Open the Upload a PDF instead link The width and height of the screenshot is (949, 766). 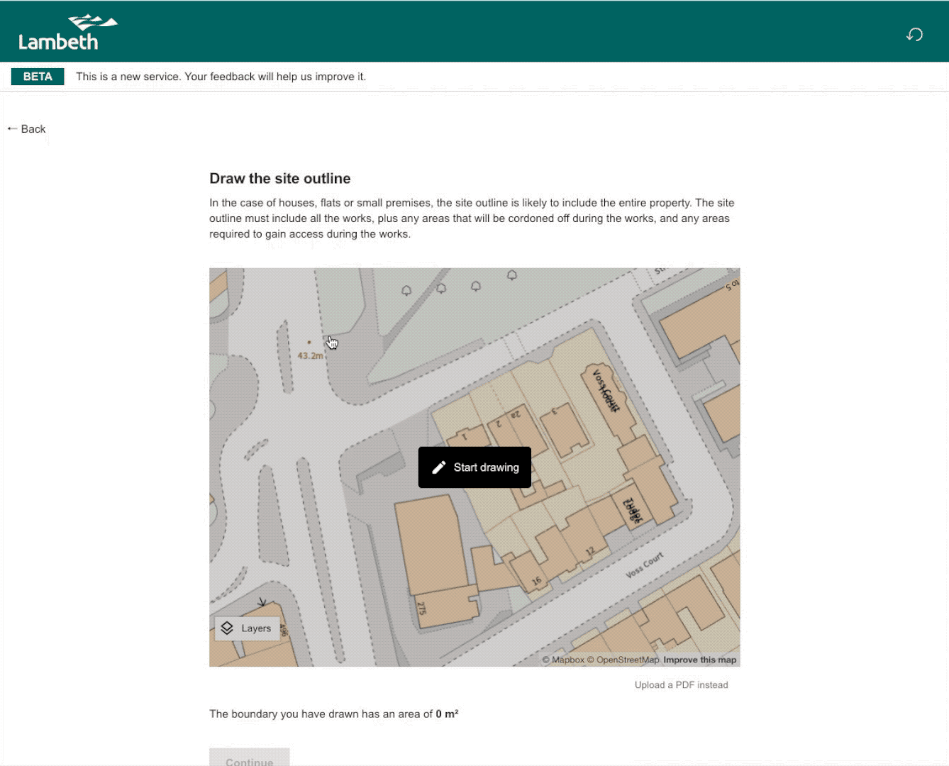tap(681, 685)
